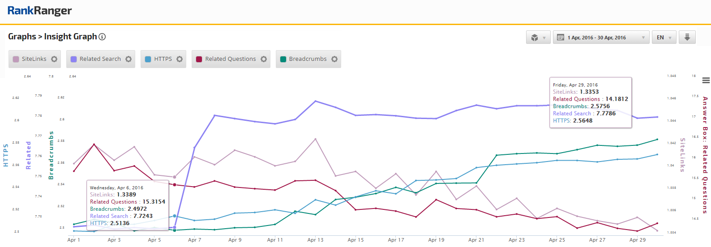Image resolution: width=711 pixels, height=247 pixels.
Task: Click the Breadcrumbs gear icon
Action: click(334, 59)
